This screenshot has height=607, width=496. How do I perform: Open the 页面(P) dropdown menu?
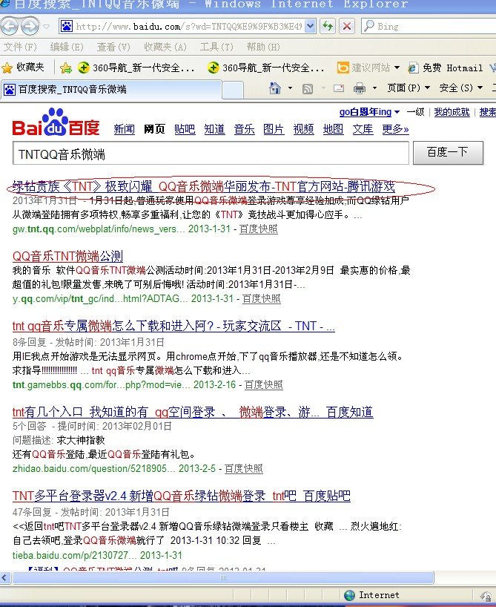point(409,88)
